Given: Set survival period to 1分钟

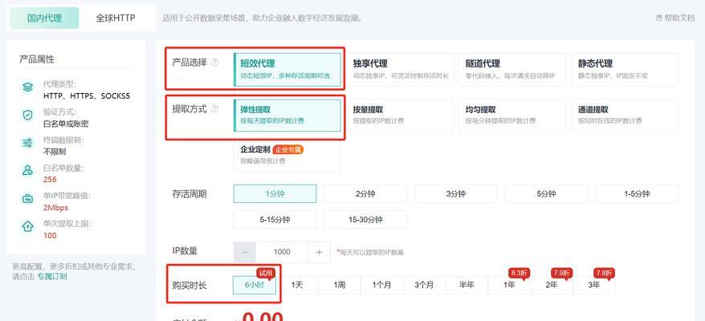Looking at the screenshot, I should [275, 193].
